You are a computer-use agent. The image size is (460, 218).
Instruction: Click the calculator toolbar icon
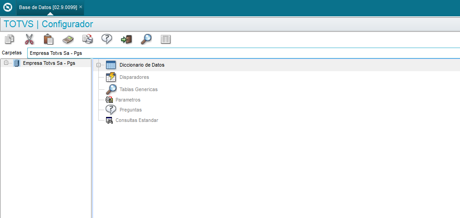68,39
